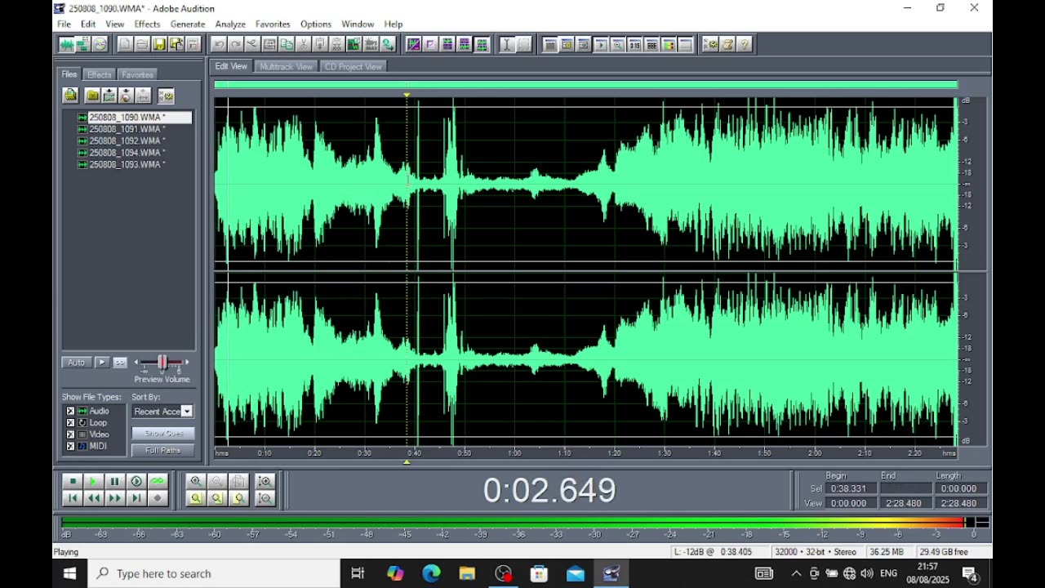Switch to Edit Waveform view toolbar icon
The width and height of the screenshot is (1045, 588).
(x=66, y=44)
